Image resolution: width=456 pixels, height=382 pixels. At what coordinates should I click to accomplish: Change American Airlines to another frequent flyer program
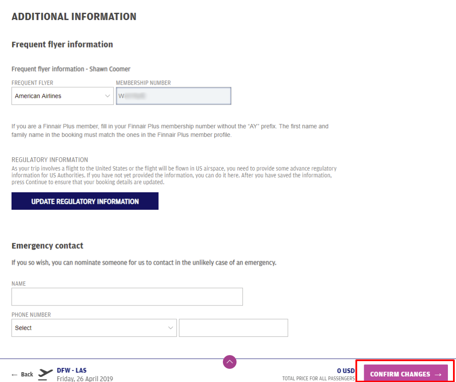click(62, 96)
